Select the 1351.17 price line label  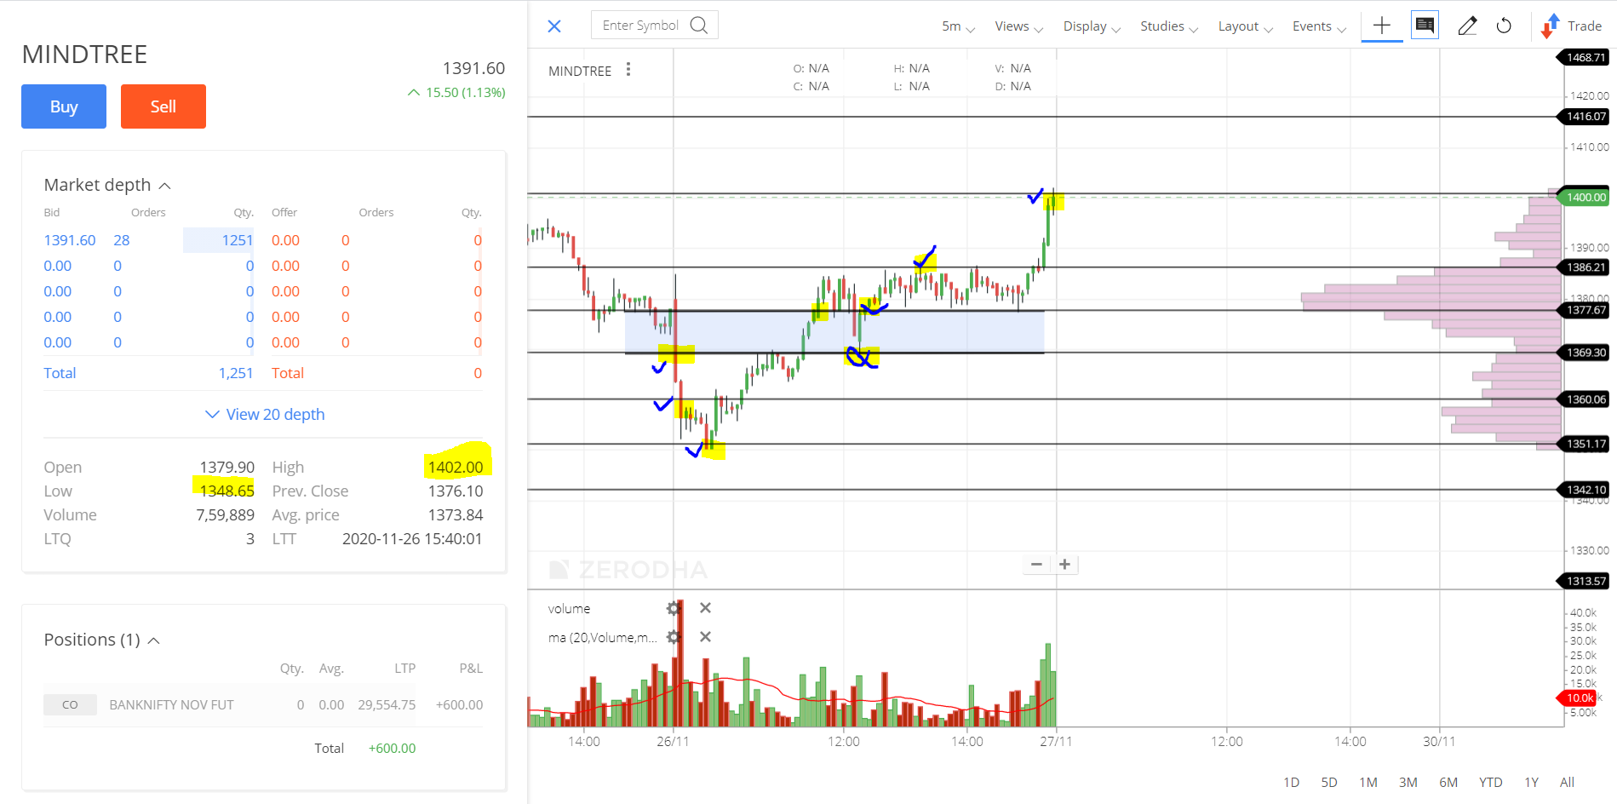coord(1585,444)
